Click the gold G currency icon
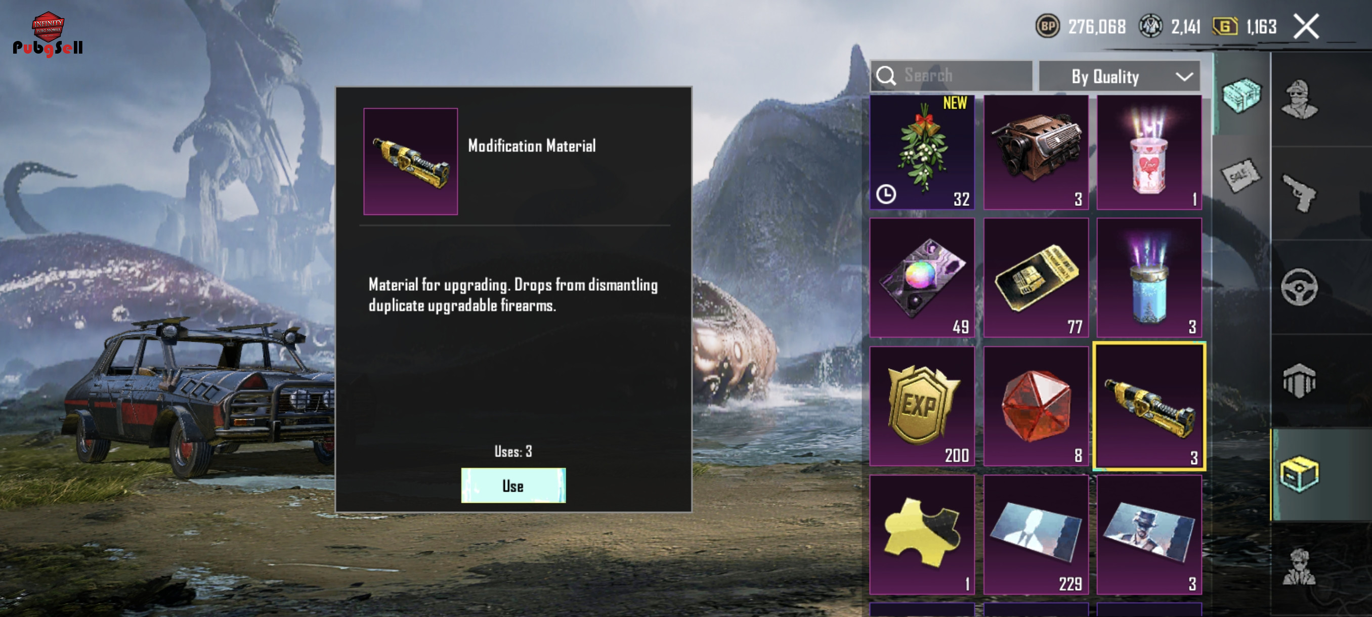The height and width of the screenshot is (617, 1372). tap(1225, 26)
